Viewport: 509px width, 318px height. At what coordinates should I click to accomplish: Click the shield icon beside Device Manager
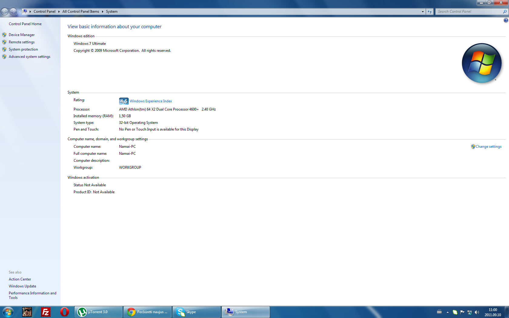tap(4, 35)
